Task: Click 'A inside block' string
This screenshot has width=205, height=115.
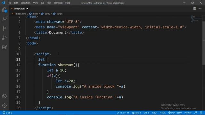Action: tap(100, 87)
